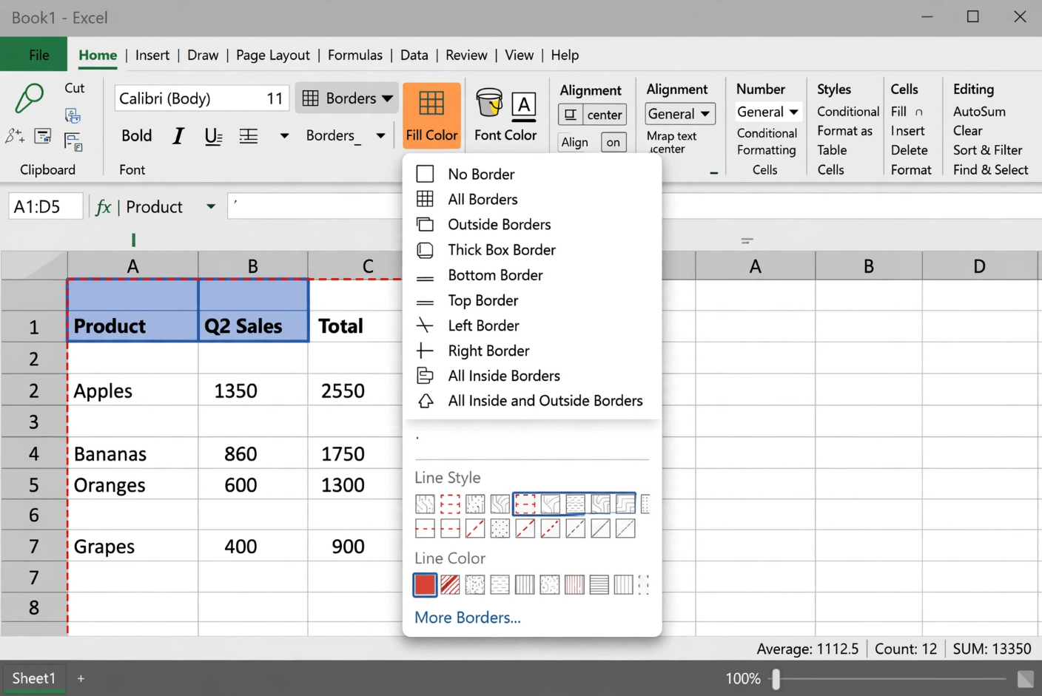Toggle the Bold button
This screenshot has height=696, width=1042.
click(137, 135)
